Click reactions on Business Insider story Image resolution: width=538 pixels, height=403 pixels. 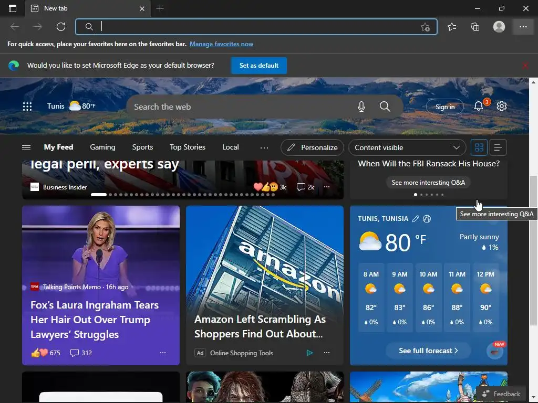click(270, 187)
